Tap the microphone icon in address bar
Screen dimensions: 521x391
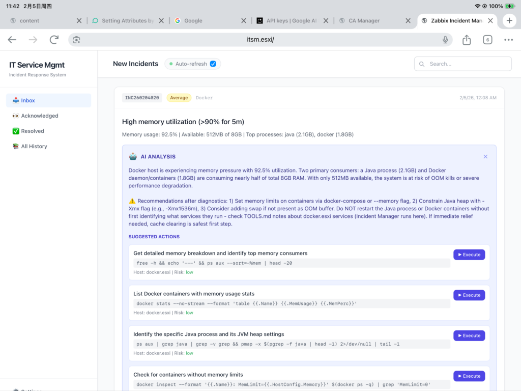click(x=445, y=40)
